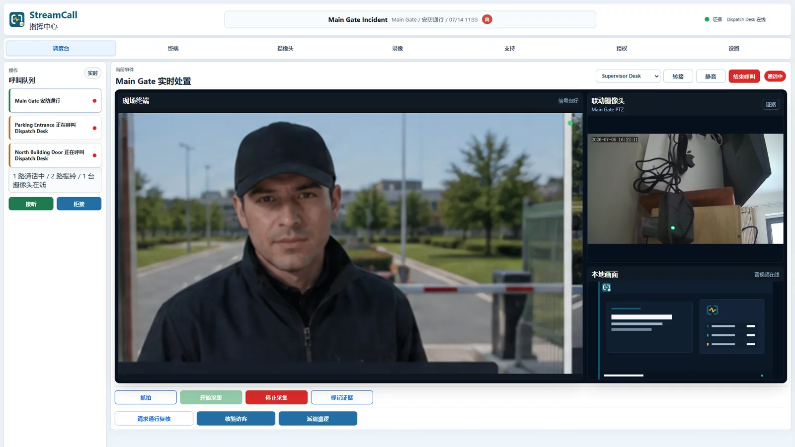This screenshot has width=795, height=447.
Task: Click the StreamCall icon in local preview
Action: 606,288
